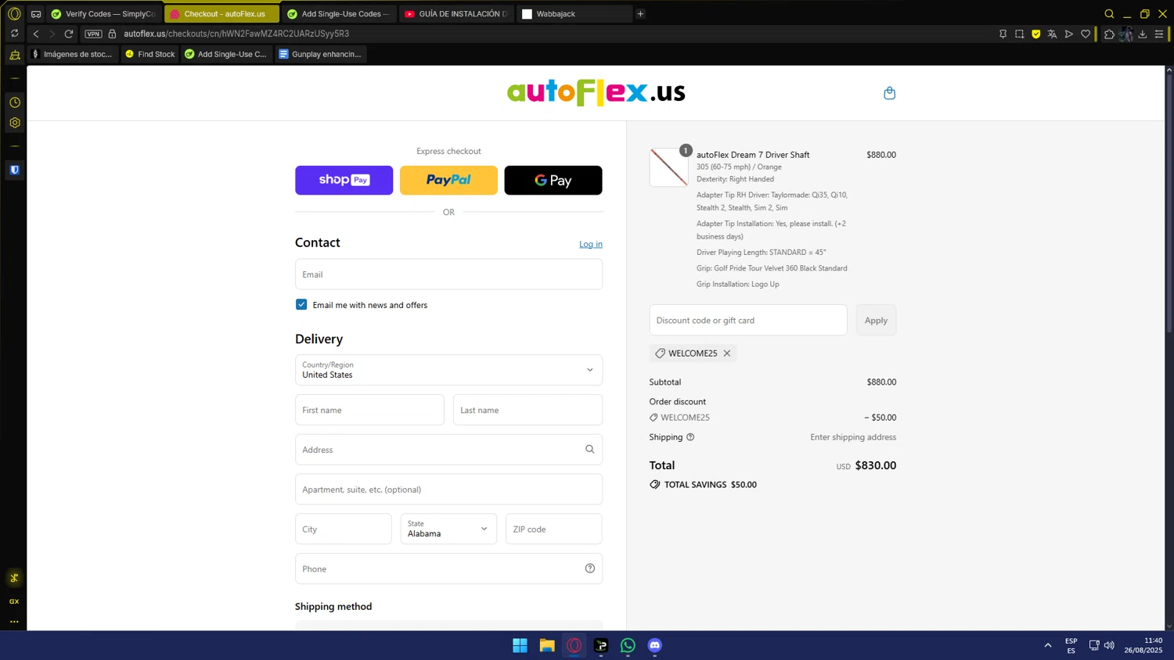Open the translate page icon
This screenshot has width=1174, height=660.
point(1052,34)
